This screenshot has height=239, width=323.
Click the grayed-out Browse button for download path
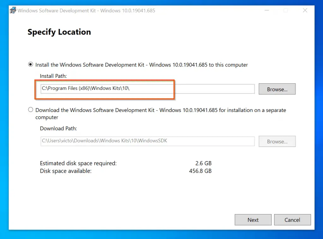click(277, 142)
